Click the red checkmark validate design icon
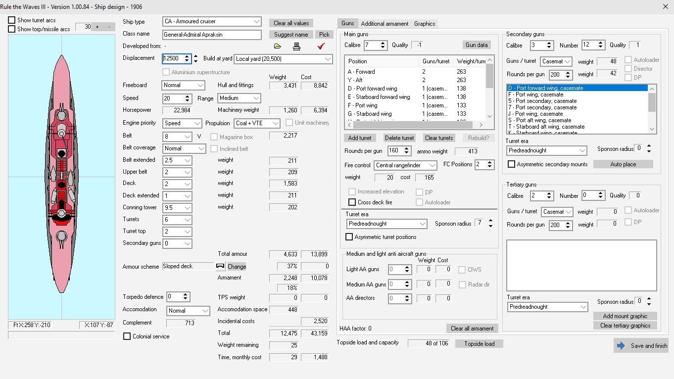Viewport: 674px width, 379px height. pos(321,47)
